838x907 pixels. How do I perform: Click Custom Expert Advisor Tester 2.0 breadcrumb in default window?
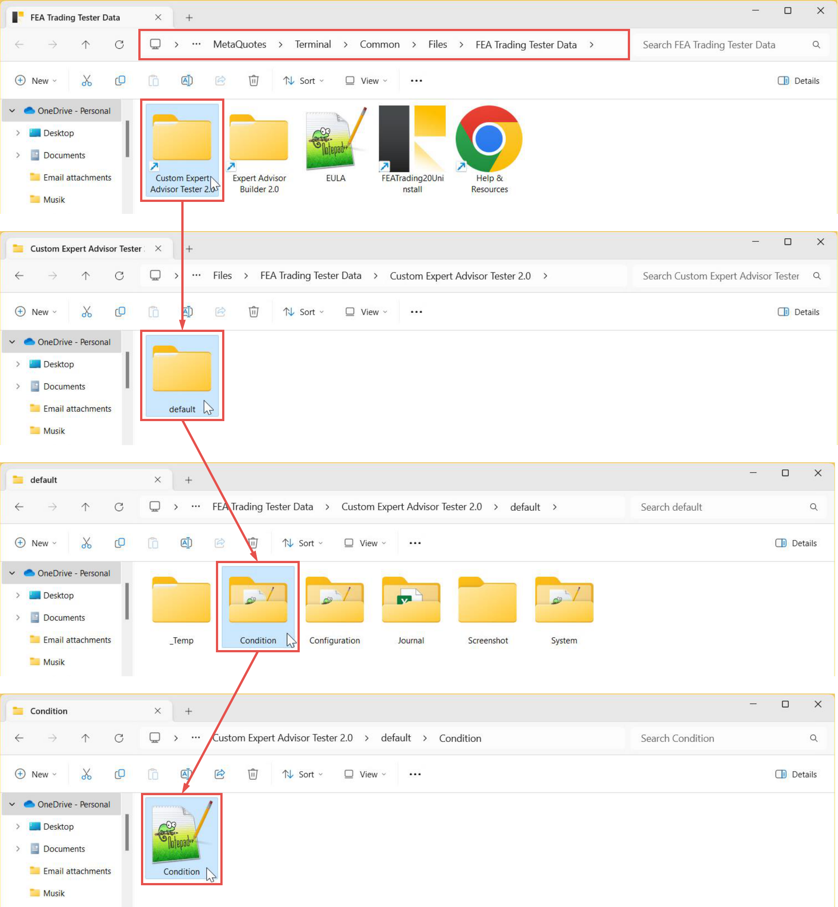[x=411, y=507]
